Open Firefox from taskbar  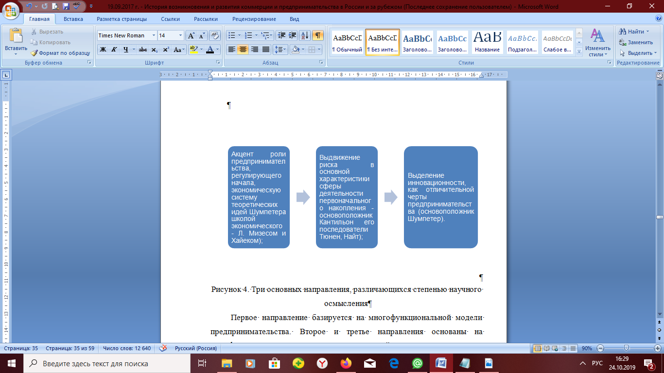(x=346, y=363)
